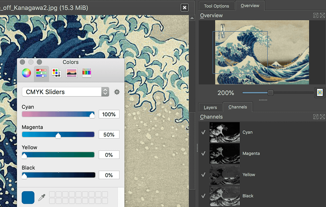The width and height of the screenshot is (326, 207).
Task: Click the current blue color swatch
Action: [x=28, y=198]
